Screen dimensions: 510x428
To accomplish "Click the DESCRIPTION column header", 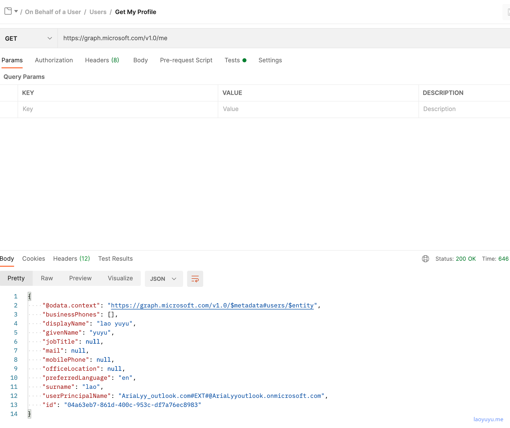I will point(443,93).
